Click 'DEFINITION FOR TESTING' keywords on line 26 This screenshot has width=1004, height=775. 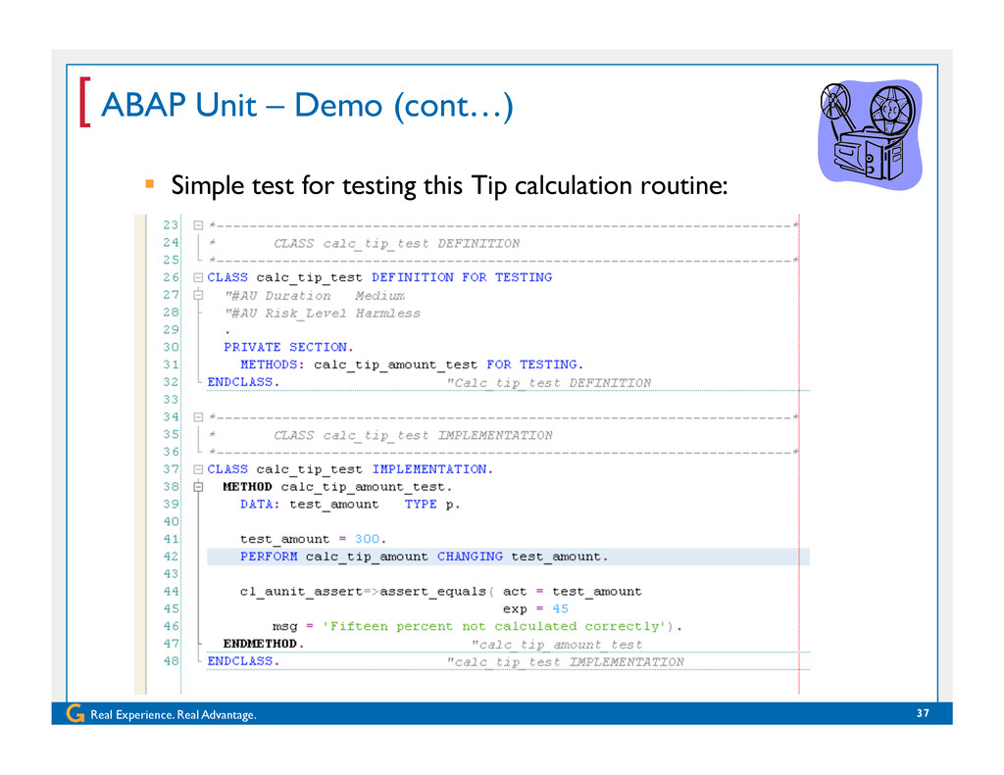(x=462, y=277)
